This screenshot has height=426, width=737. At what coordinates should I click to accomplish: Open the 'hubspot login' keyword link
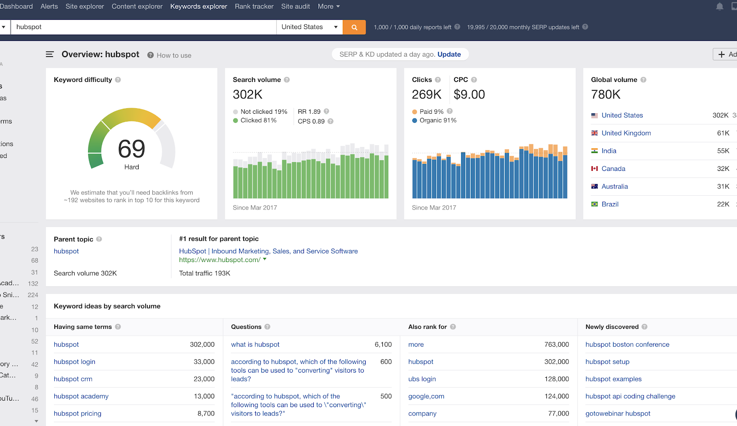(75, 362)
